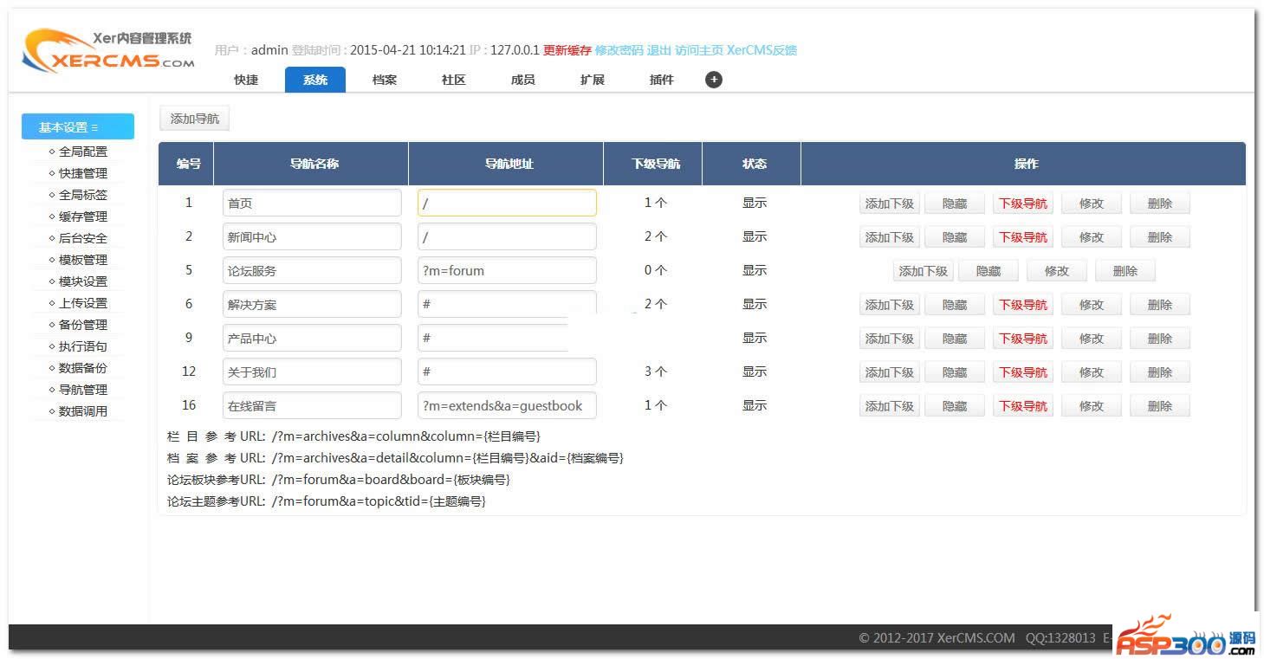1264x659 pixels.
Task: Switch to the 档案 tab
Action: point(384,80)
